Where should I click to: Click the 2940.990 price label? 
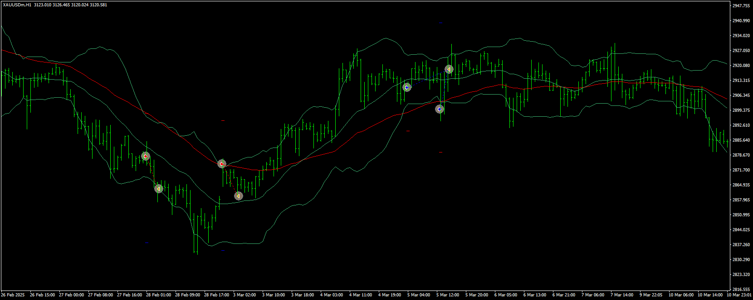coord(741,21)
